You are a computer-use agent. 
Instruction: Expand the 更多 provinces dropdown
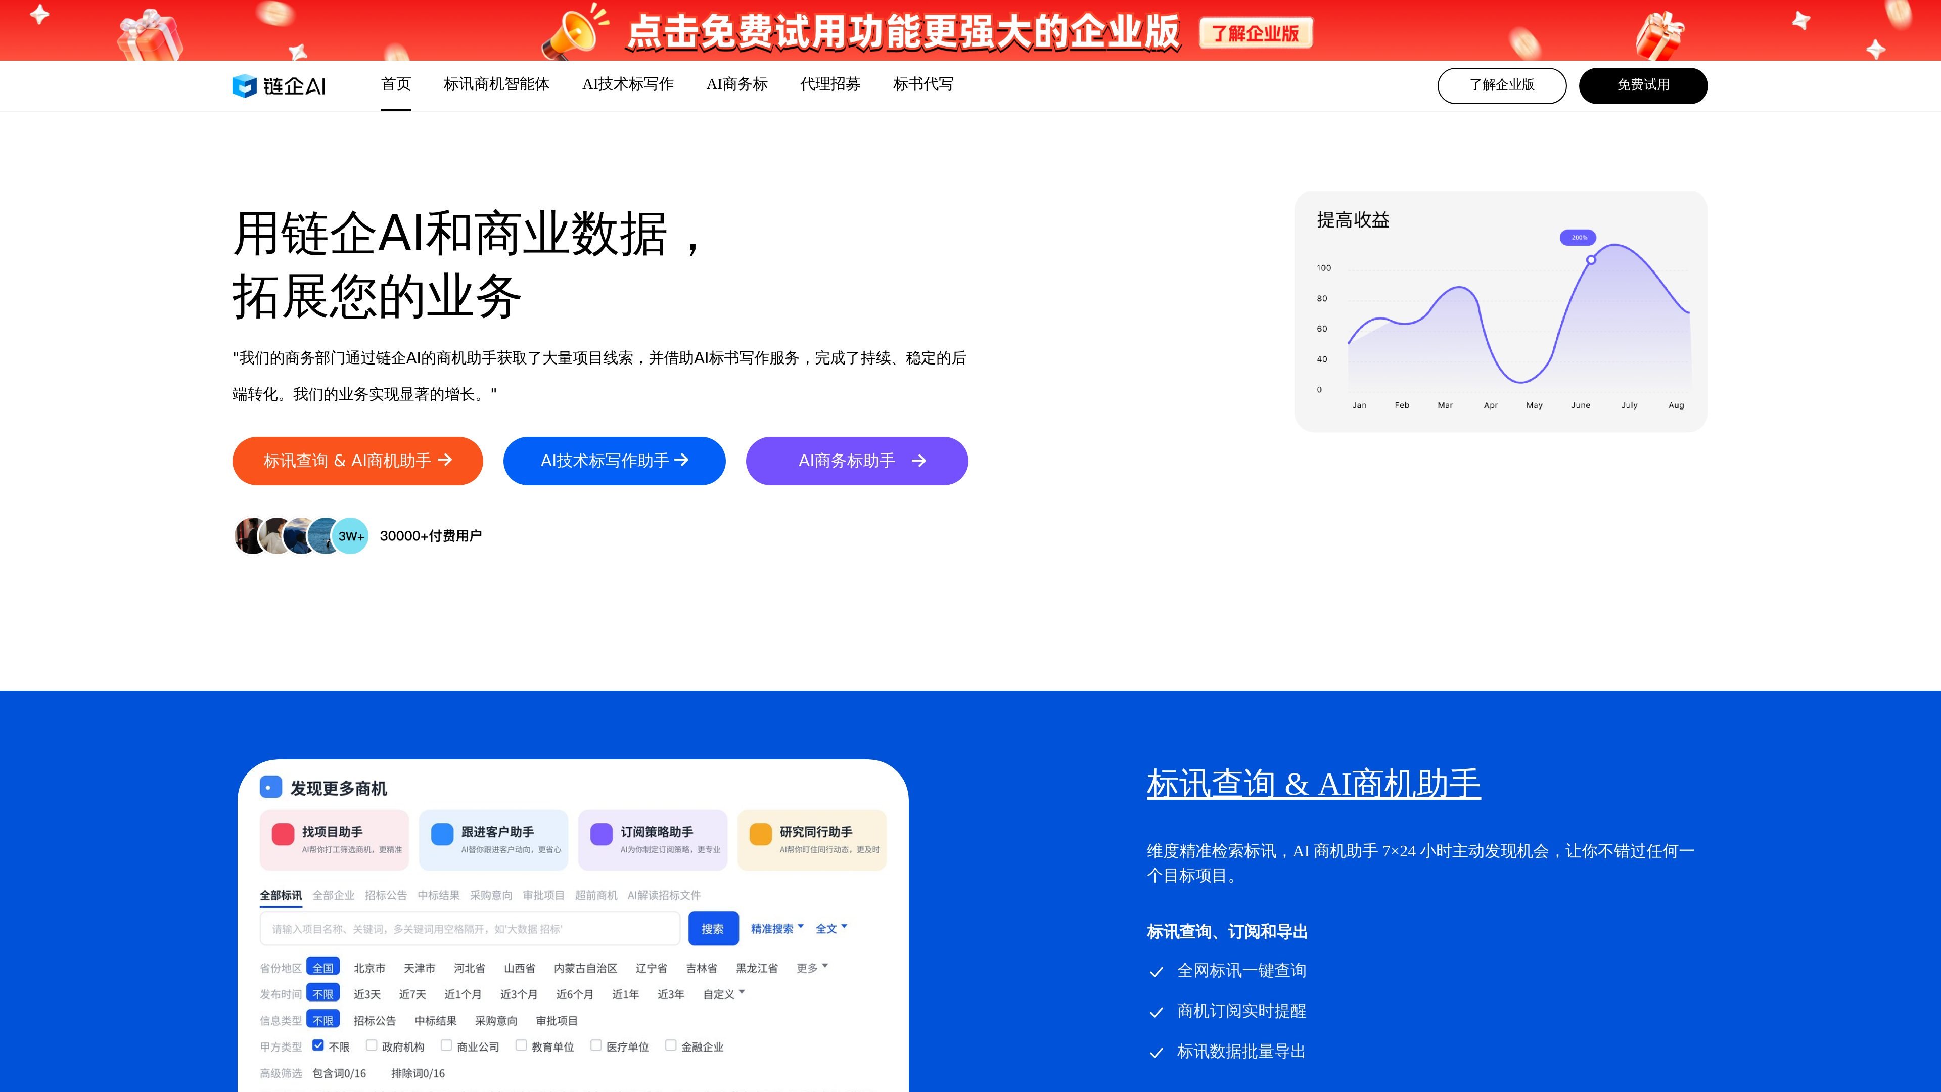(x=812, y=968)
